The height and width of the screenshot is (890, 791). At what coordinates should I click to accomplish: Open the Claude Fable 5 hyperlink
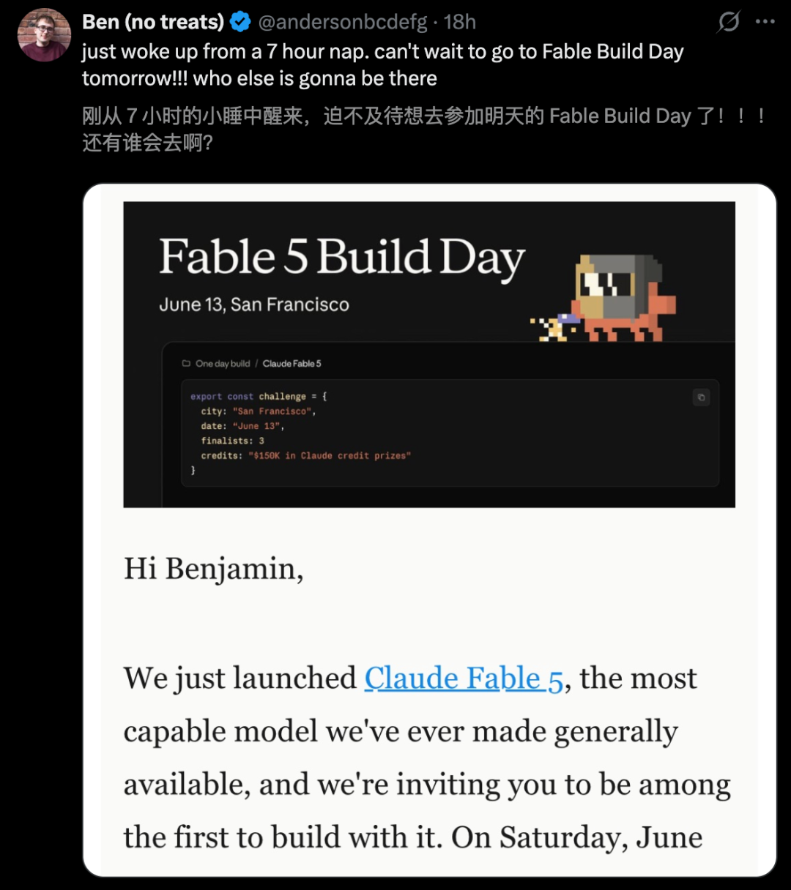(x=464, y=678)
